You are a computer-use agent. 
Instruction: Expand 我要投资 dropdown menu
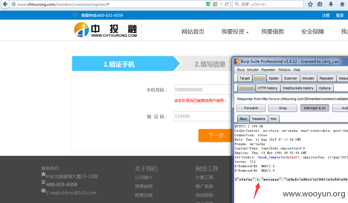click(x=235, y=32)
